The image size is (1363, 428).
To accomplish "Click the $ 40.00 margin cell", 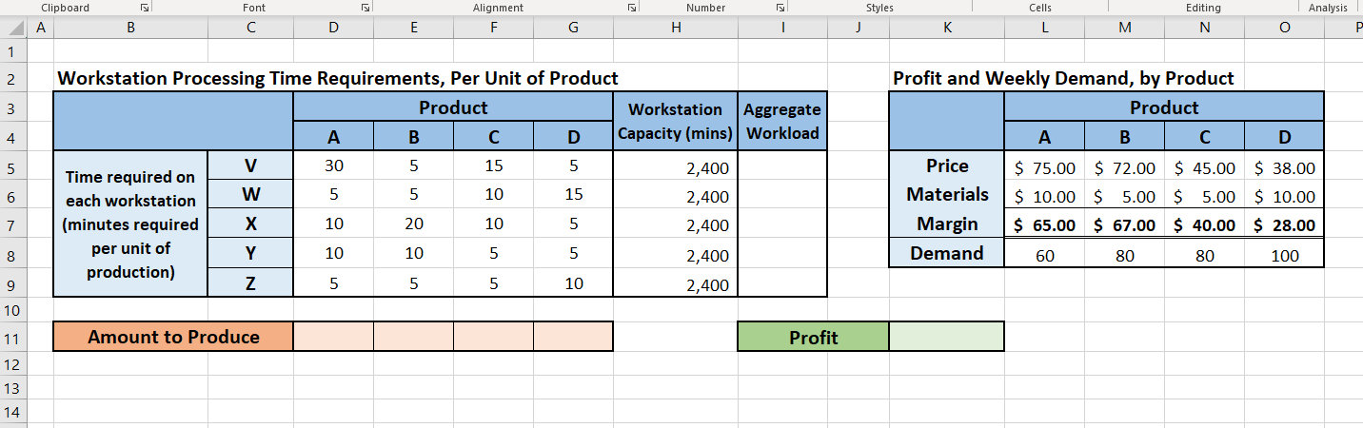I will pos(1204,225).
